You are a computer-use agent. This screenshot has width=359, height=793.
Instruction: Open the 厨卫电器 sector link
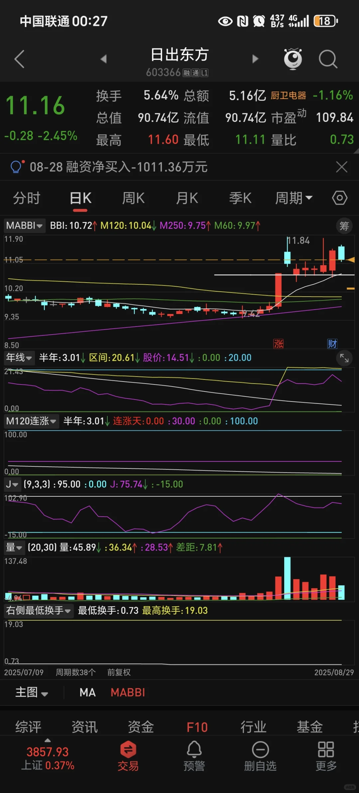point(288,96)
